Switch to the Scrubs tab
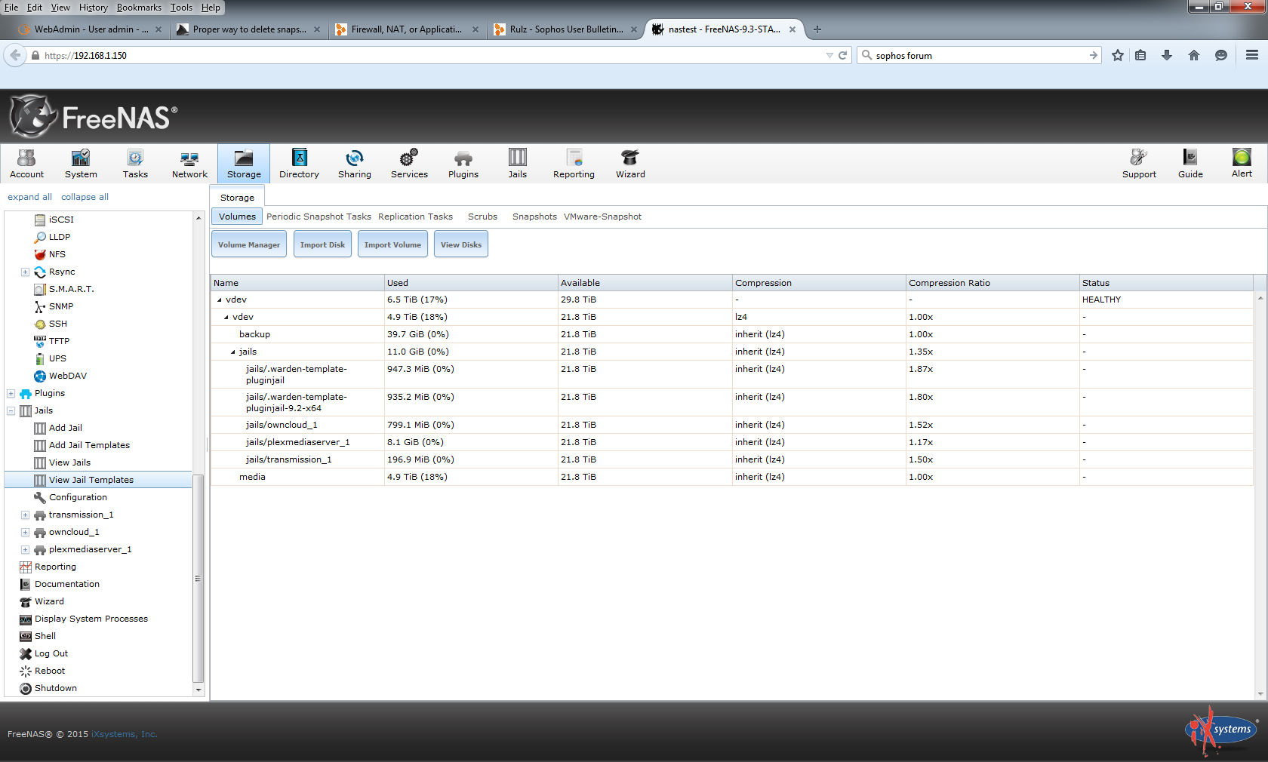 click(482, 217)
